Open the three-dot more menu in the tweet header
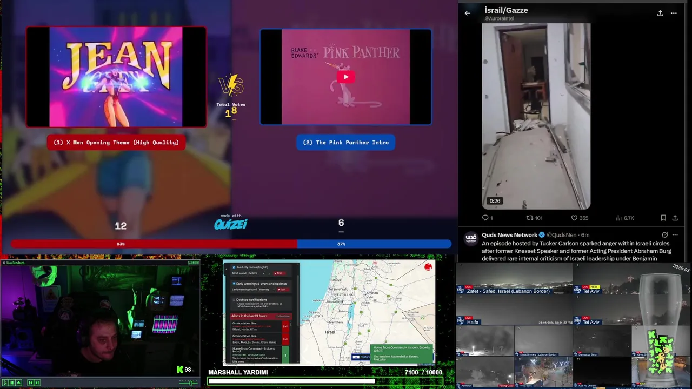692x389 pixels. point(674,13)
